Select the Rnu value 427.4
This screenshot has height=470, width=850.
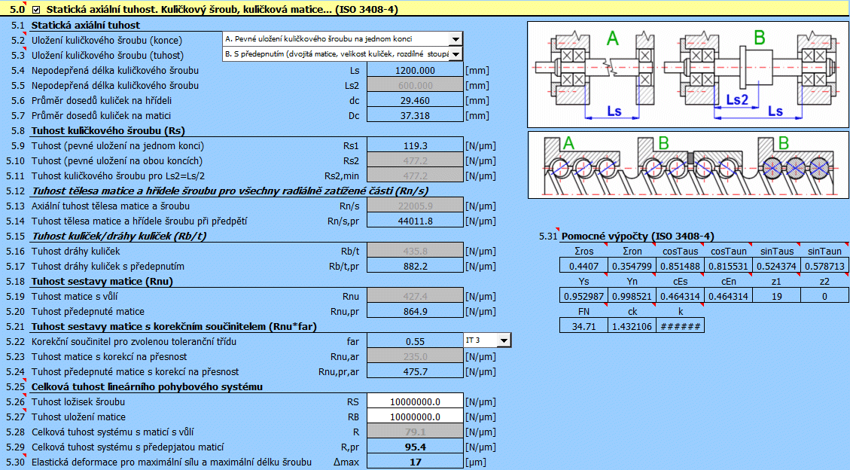416,297
